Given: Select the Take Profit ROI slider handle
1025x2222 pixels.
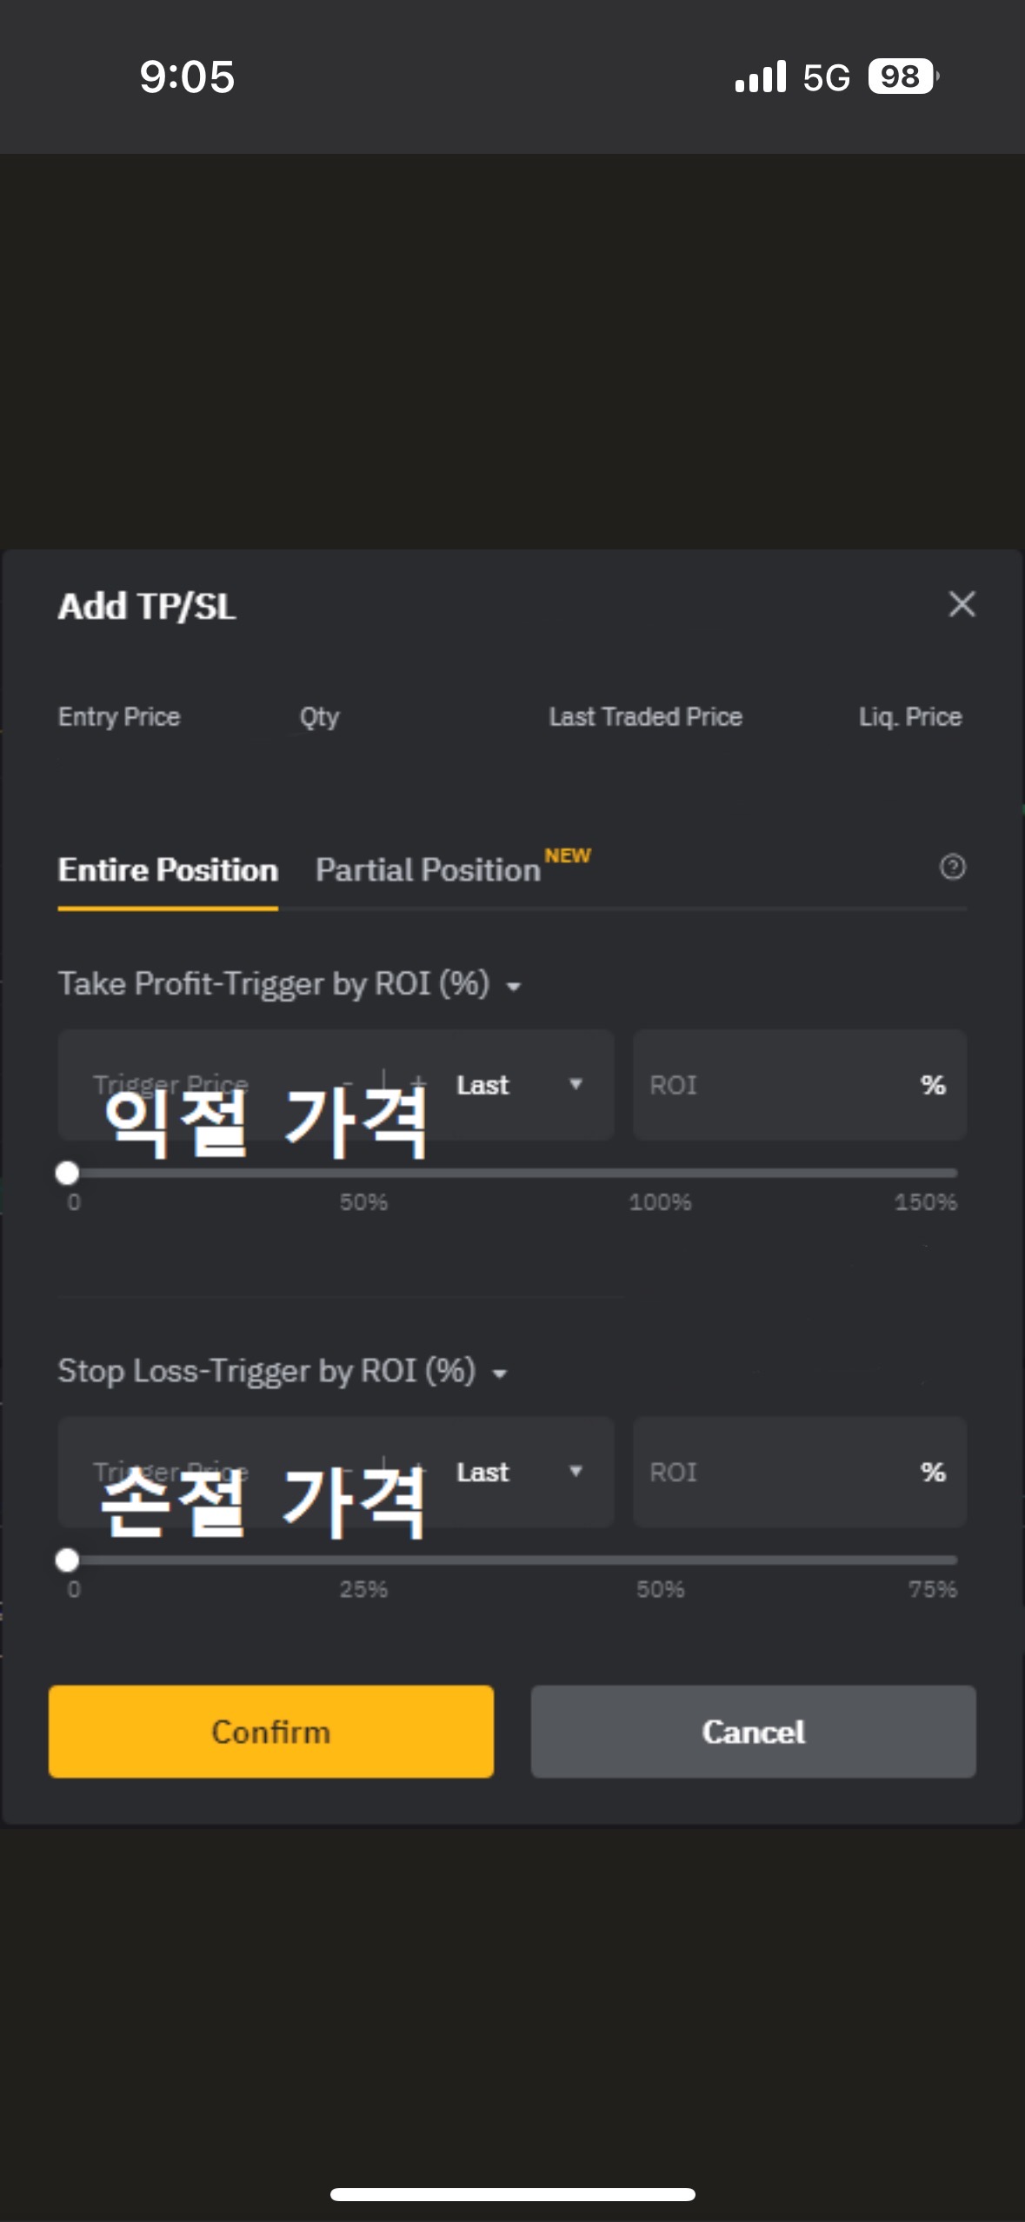Looking at the screenshot, I should click(68, 1174).
